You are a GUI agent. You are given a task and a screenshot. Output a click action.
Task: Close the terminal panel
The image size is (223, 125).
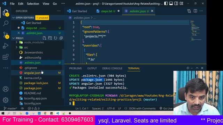click(x=202, y=68)
